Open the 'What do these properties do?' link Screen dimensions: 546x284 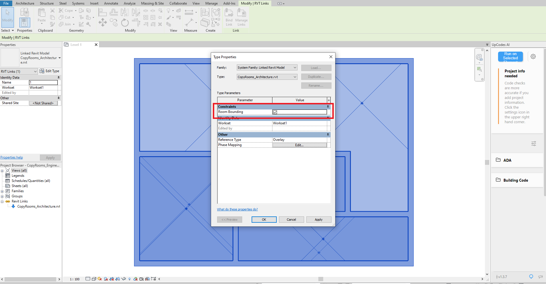(237, 209)
